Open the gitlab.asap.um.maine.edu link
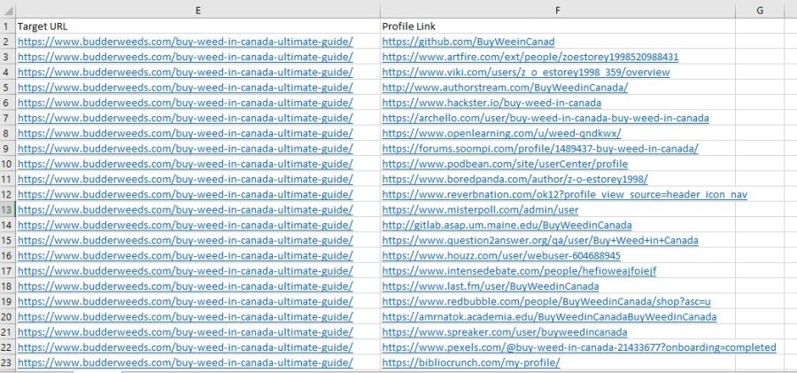 point(507,225)
